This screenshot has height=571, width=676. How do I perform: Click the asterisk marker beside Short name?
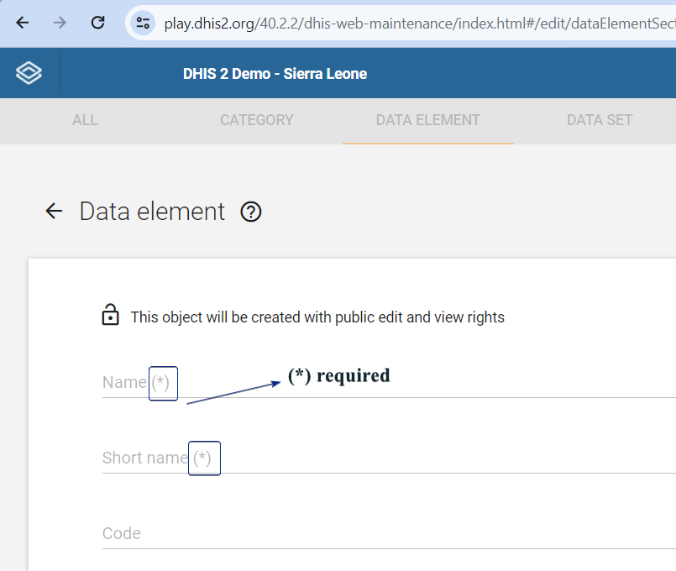click(x=202, y=458)
